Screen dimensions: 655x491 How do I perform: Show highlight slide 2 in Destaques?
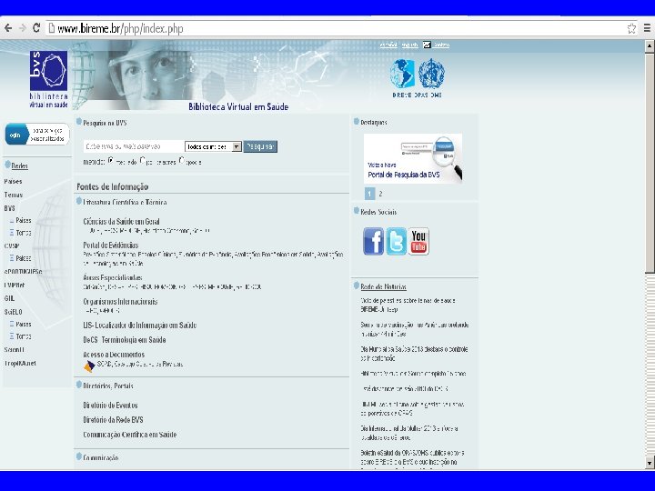coord(380,194)
